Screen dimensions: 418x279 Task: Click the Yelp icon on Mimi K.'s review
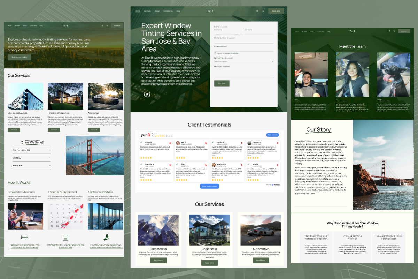277,165
